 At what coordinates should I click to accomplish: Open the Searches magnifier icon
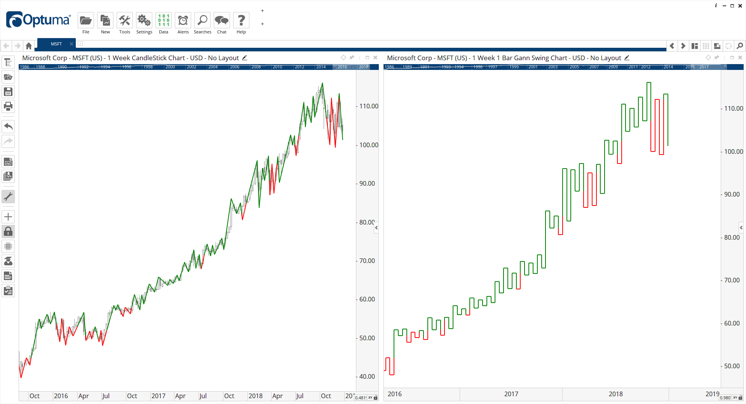202,20
